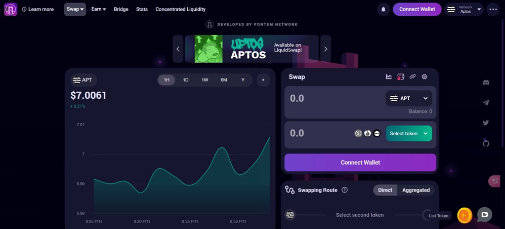The width and height of the screenshot is (505, 229).
Task: Open the Swap dropdown menu
Action: pyautogui.click(x=75, y=9)
